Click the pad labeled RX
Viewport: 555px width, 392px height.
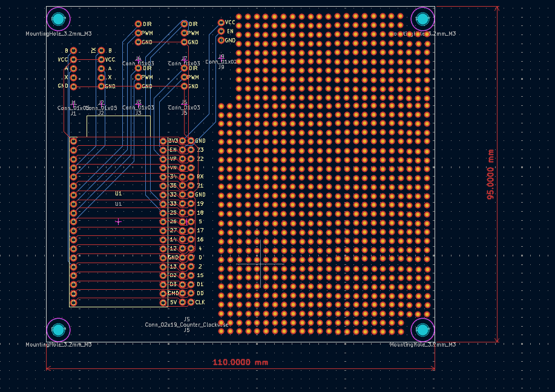coord(191,177)
